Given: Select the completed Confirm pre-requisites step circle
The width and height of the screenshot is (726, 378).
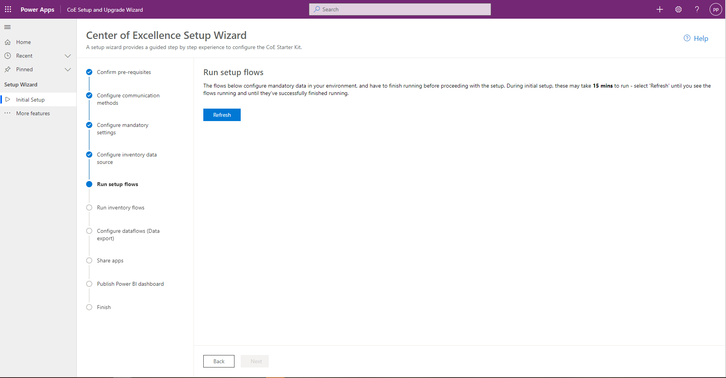Looking at the screenshot, I should click(x=89, y=72).
